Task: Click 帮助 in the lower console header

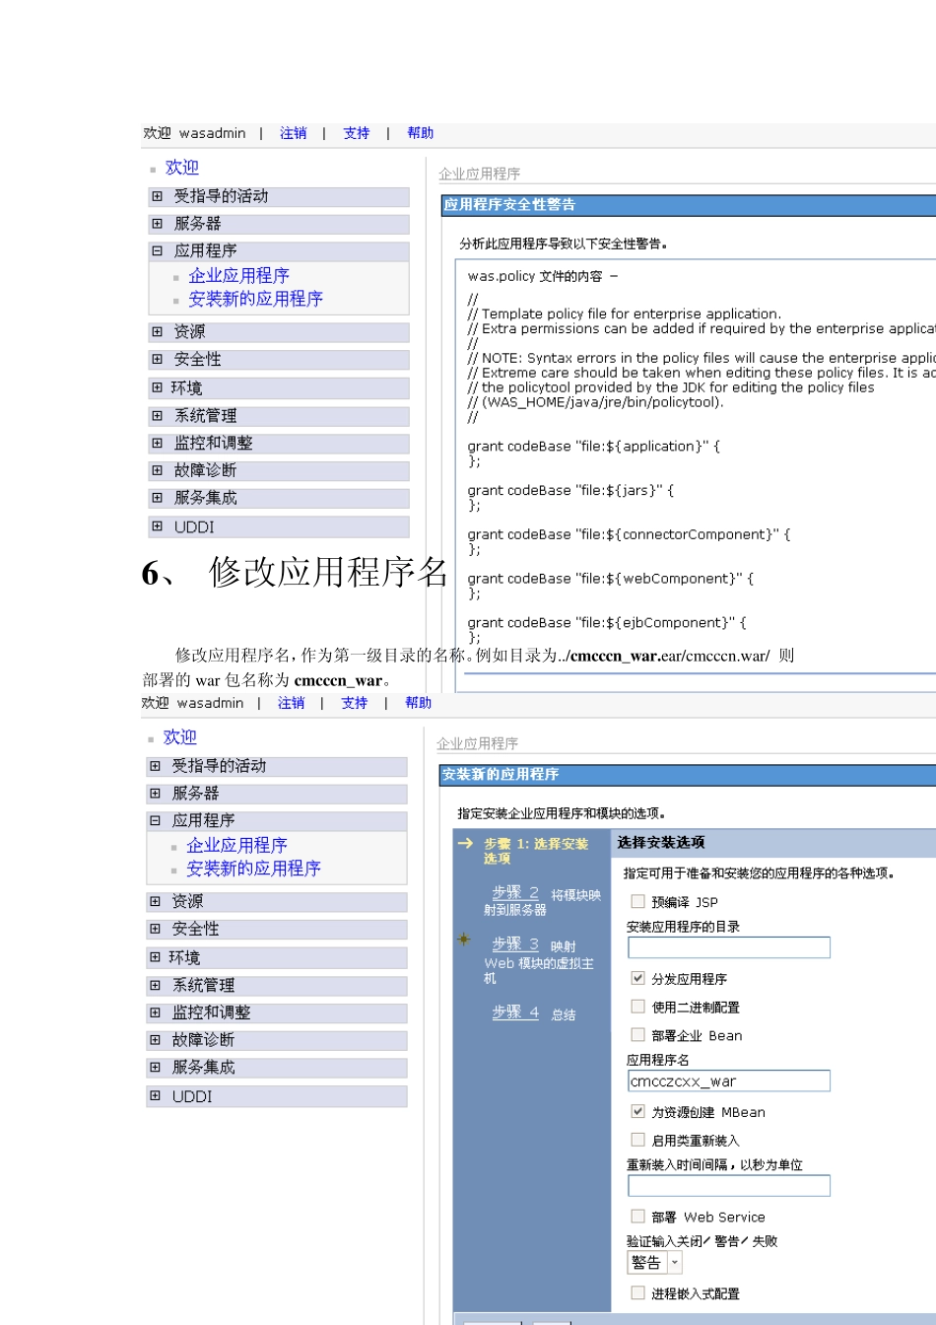Action: click(419, 703)
